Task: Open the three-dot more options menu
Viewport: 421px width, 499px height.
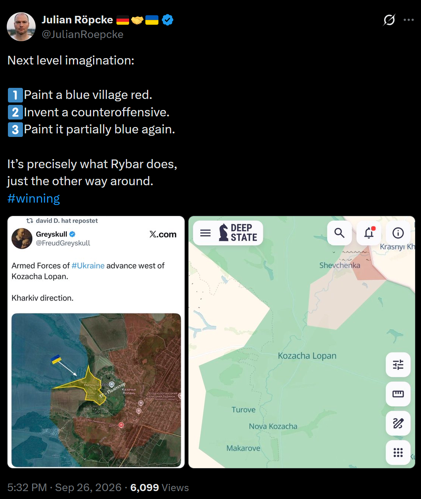Action: pos(409,20)
